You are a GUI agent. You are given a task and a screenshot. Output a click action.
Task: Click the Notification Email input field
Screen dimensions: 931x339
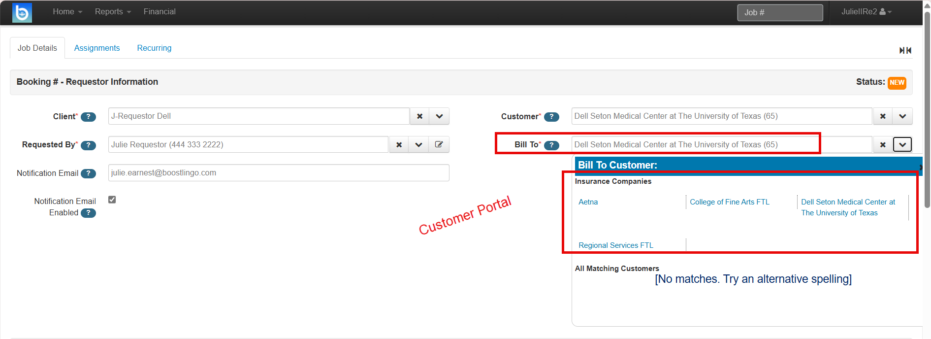point(279,173)
